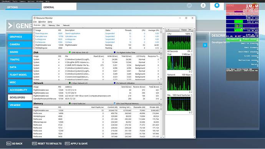Click the F12 key icon
Image resolution: width=265 pixels, height=149 pixels.
pyautogui.click(x=34, y=143)
